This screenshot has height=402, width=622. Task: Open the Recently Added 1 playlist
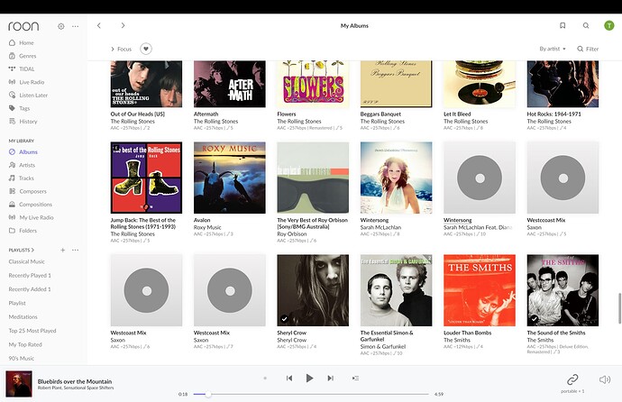(x=30, y=289)
